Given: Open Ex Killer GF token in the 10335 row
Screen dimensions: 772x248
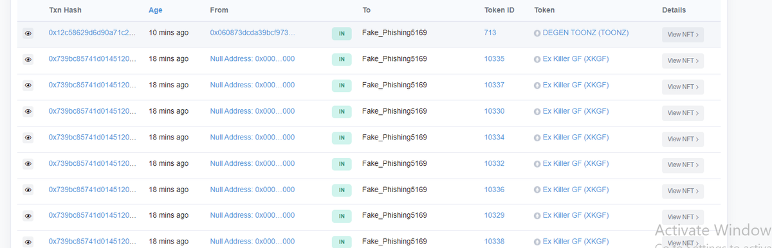Looking at the screenshot, I should pyautogui.click(x=576, y=58).
